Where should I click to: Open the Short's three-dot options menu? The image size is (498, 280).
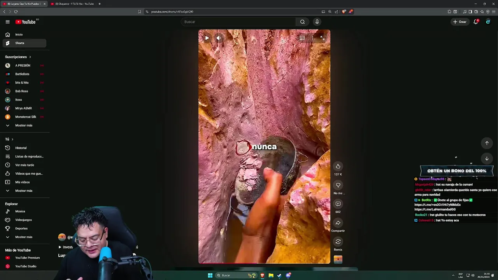click(312, 38)
